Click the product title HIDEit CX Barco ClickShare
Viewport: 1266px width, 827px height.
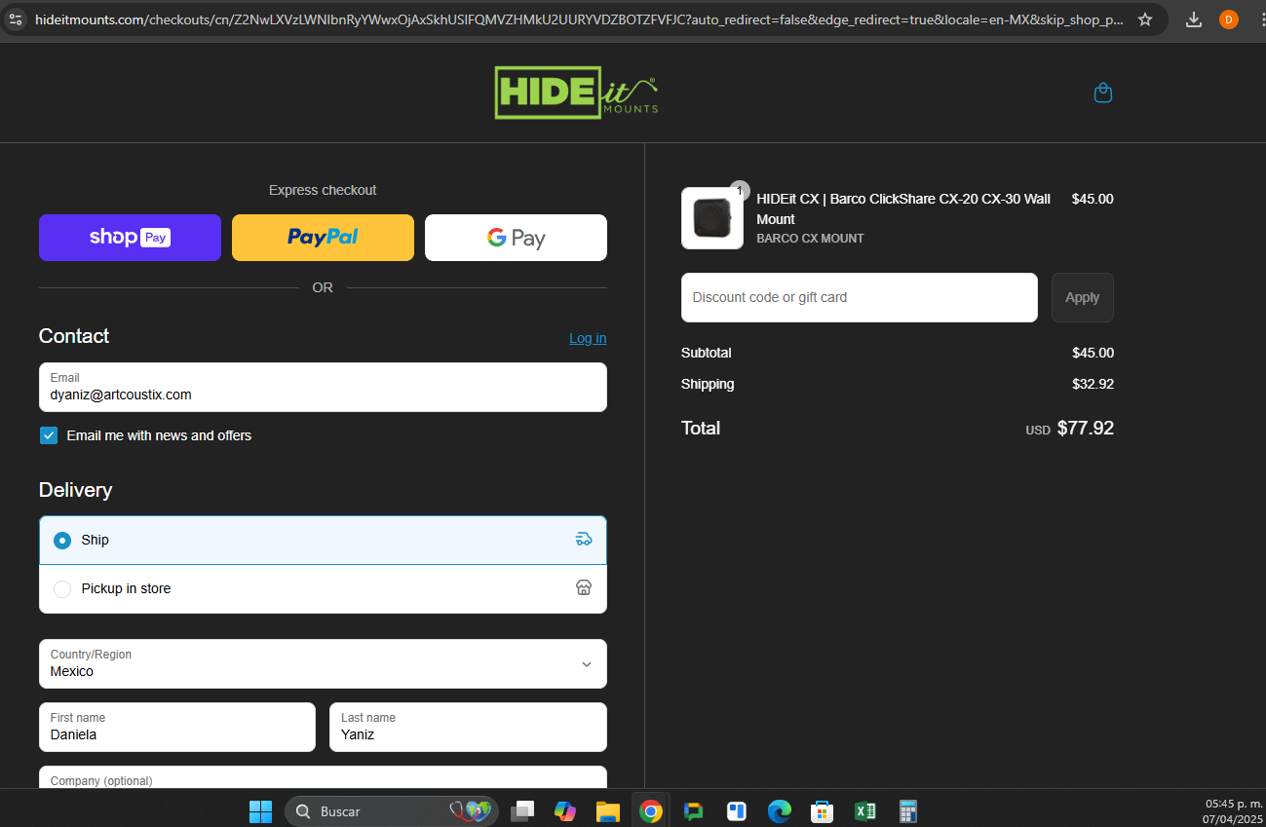click(903, 208)
